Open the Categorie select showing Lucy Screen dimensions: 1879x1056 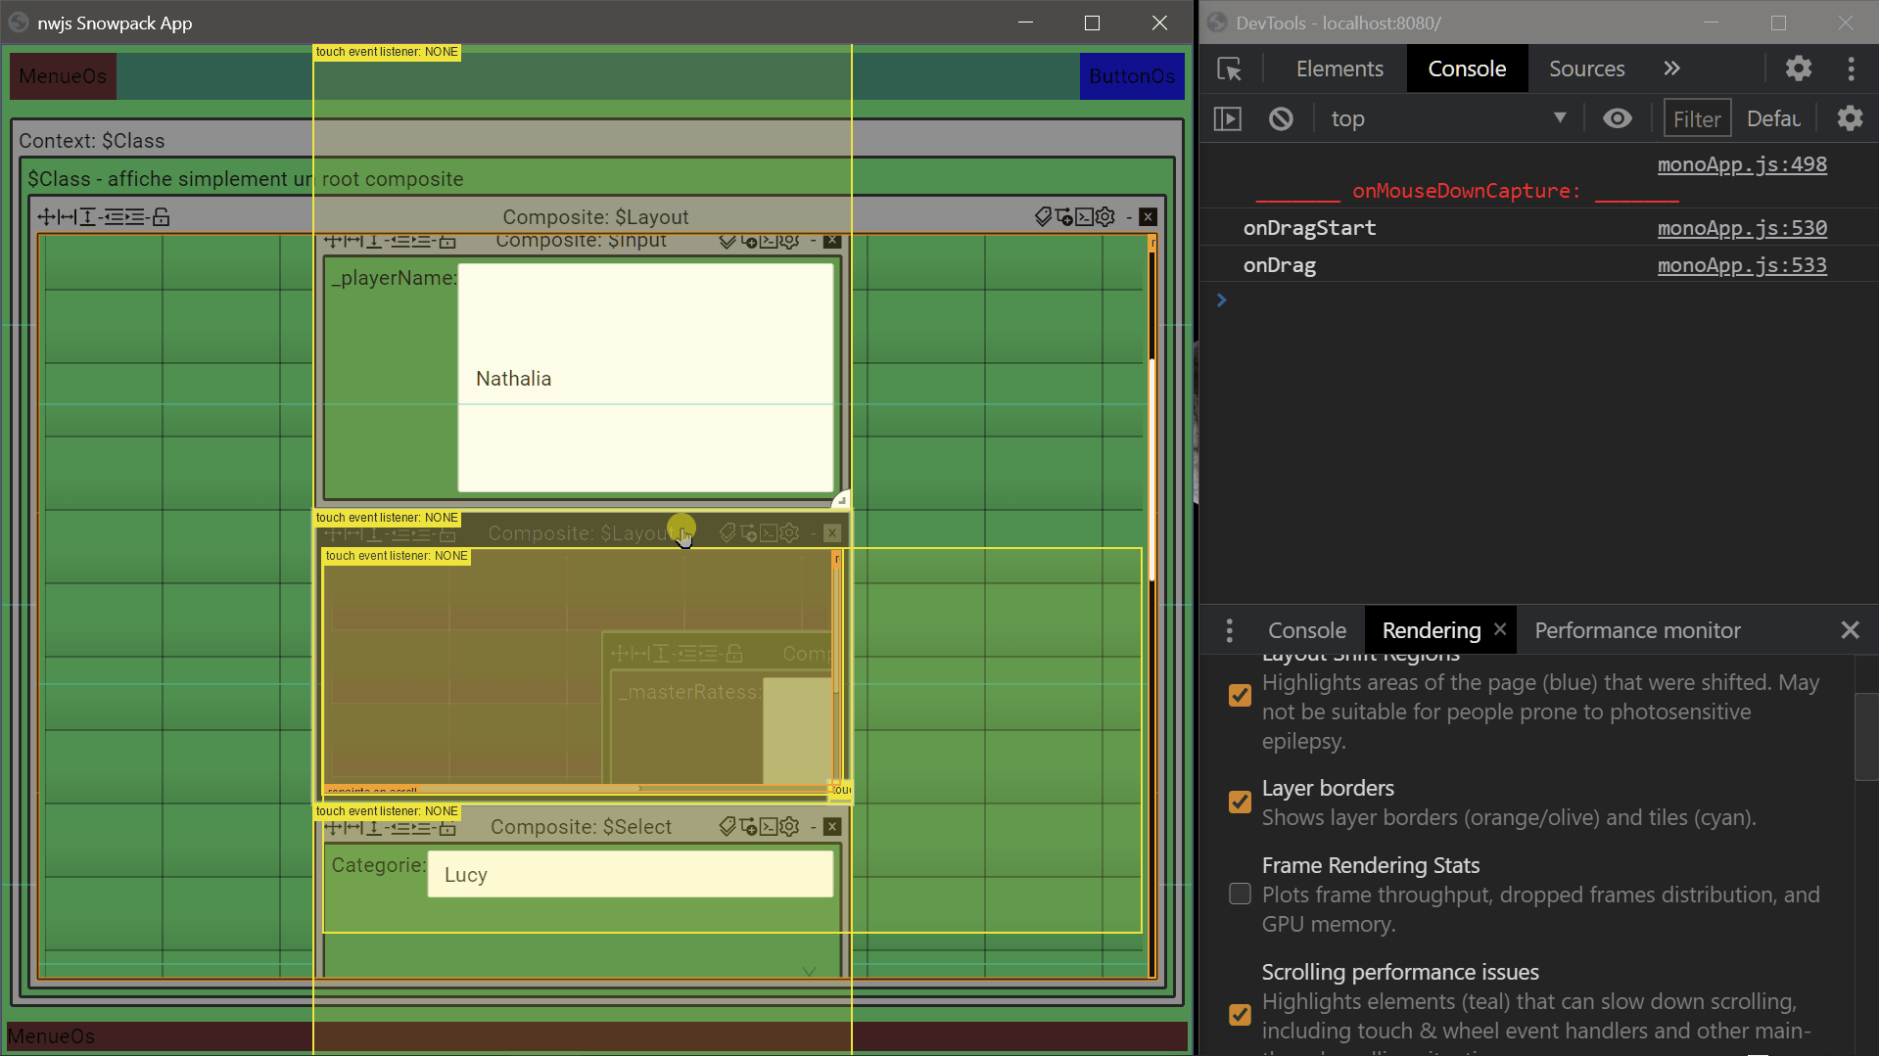click(630, 874)
